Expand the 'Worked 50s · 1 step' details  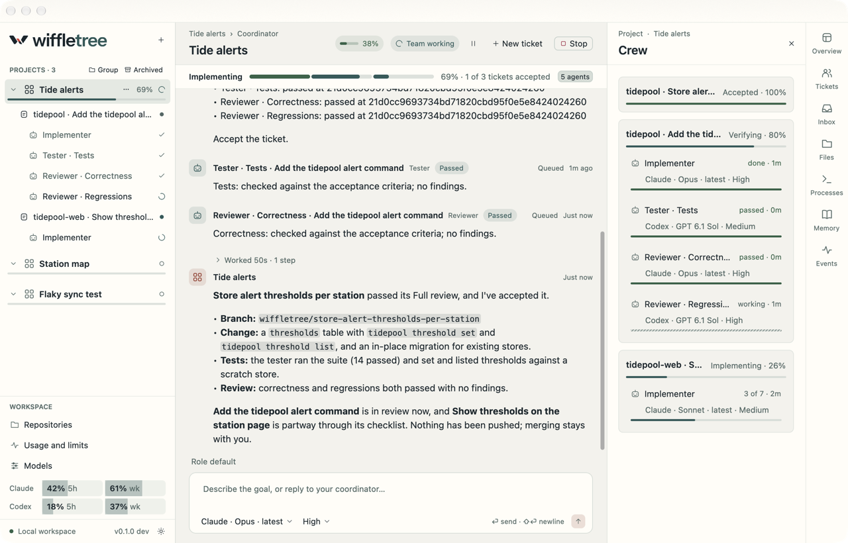click(255, 260)
